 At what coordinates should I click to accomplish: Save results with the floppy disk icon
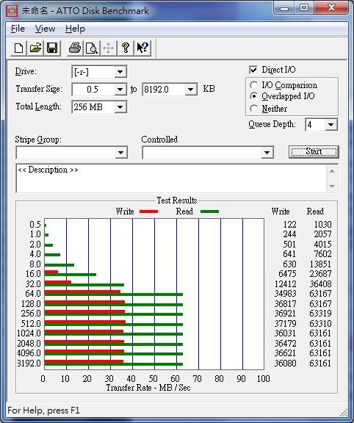coord(52,48)
